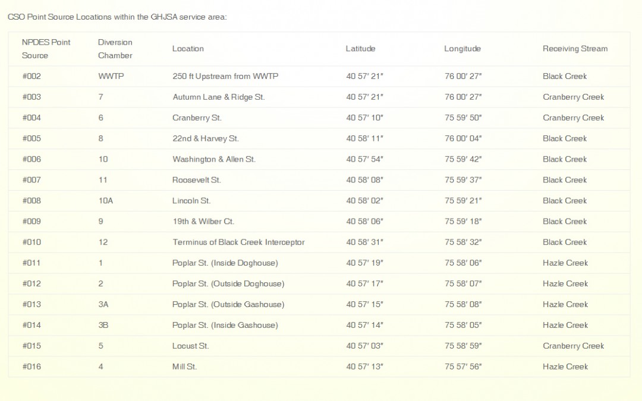
Task: Click the CSO Point Source Locations heading text
Action: 117,17
